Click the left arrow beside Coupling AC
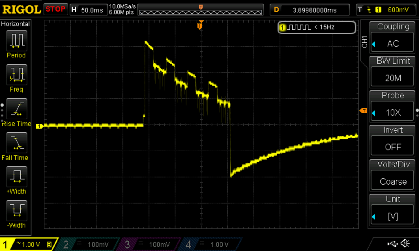This screenshot has height=251, width=419. [x=374, y=44]
